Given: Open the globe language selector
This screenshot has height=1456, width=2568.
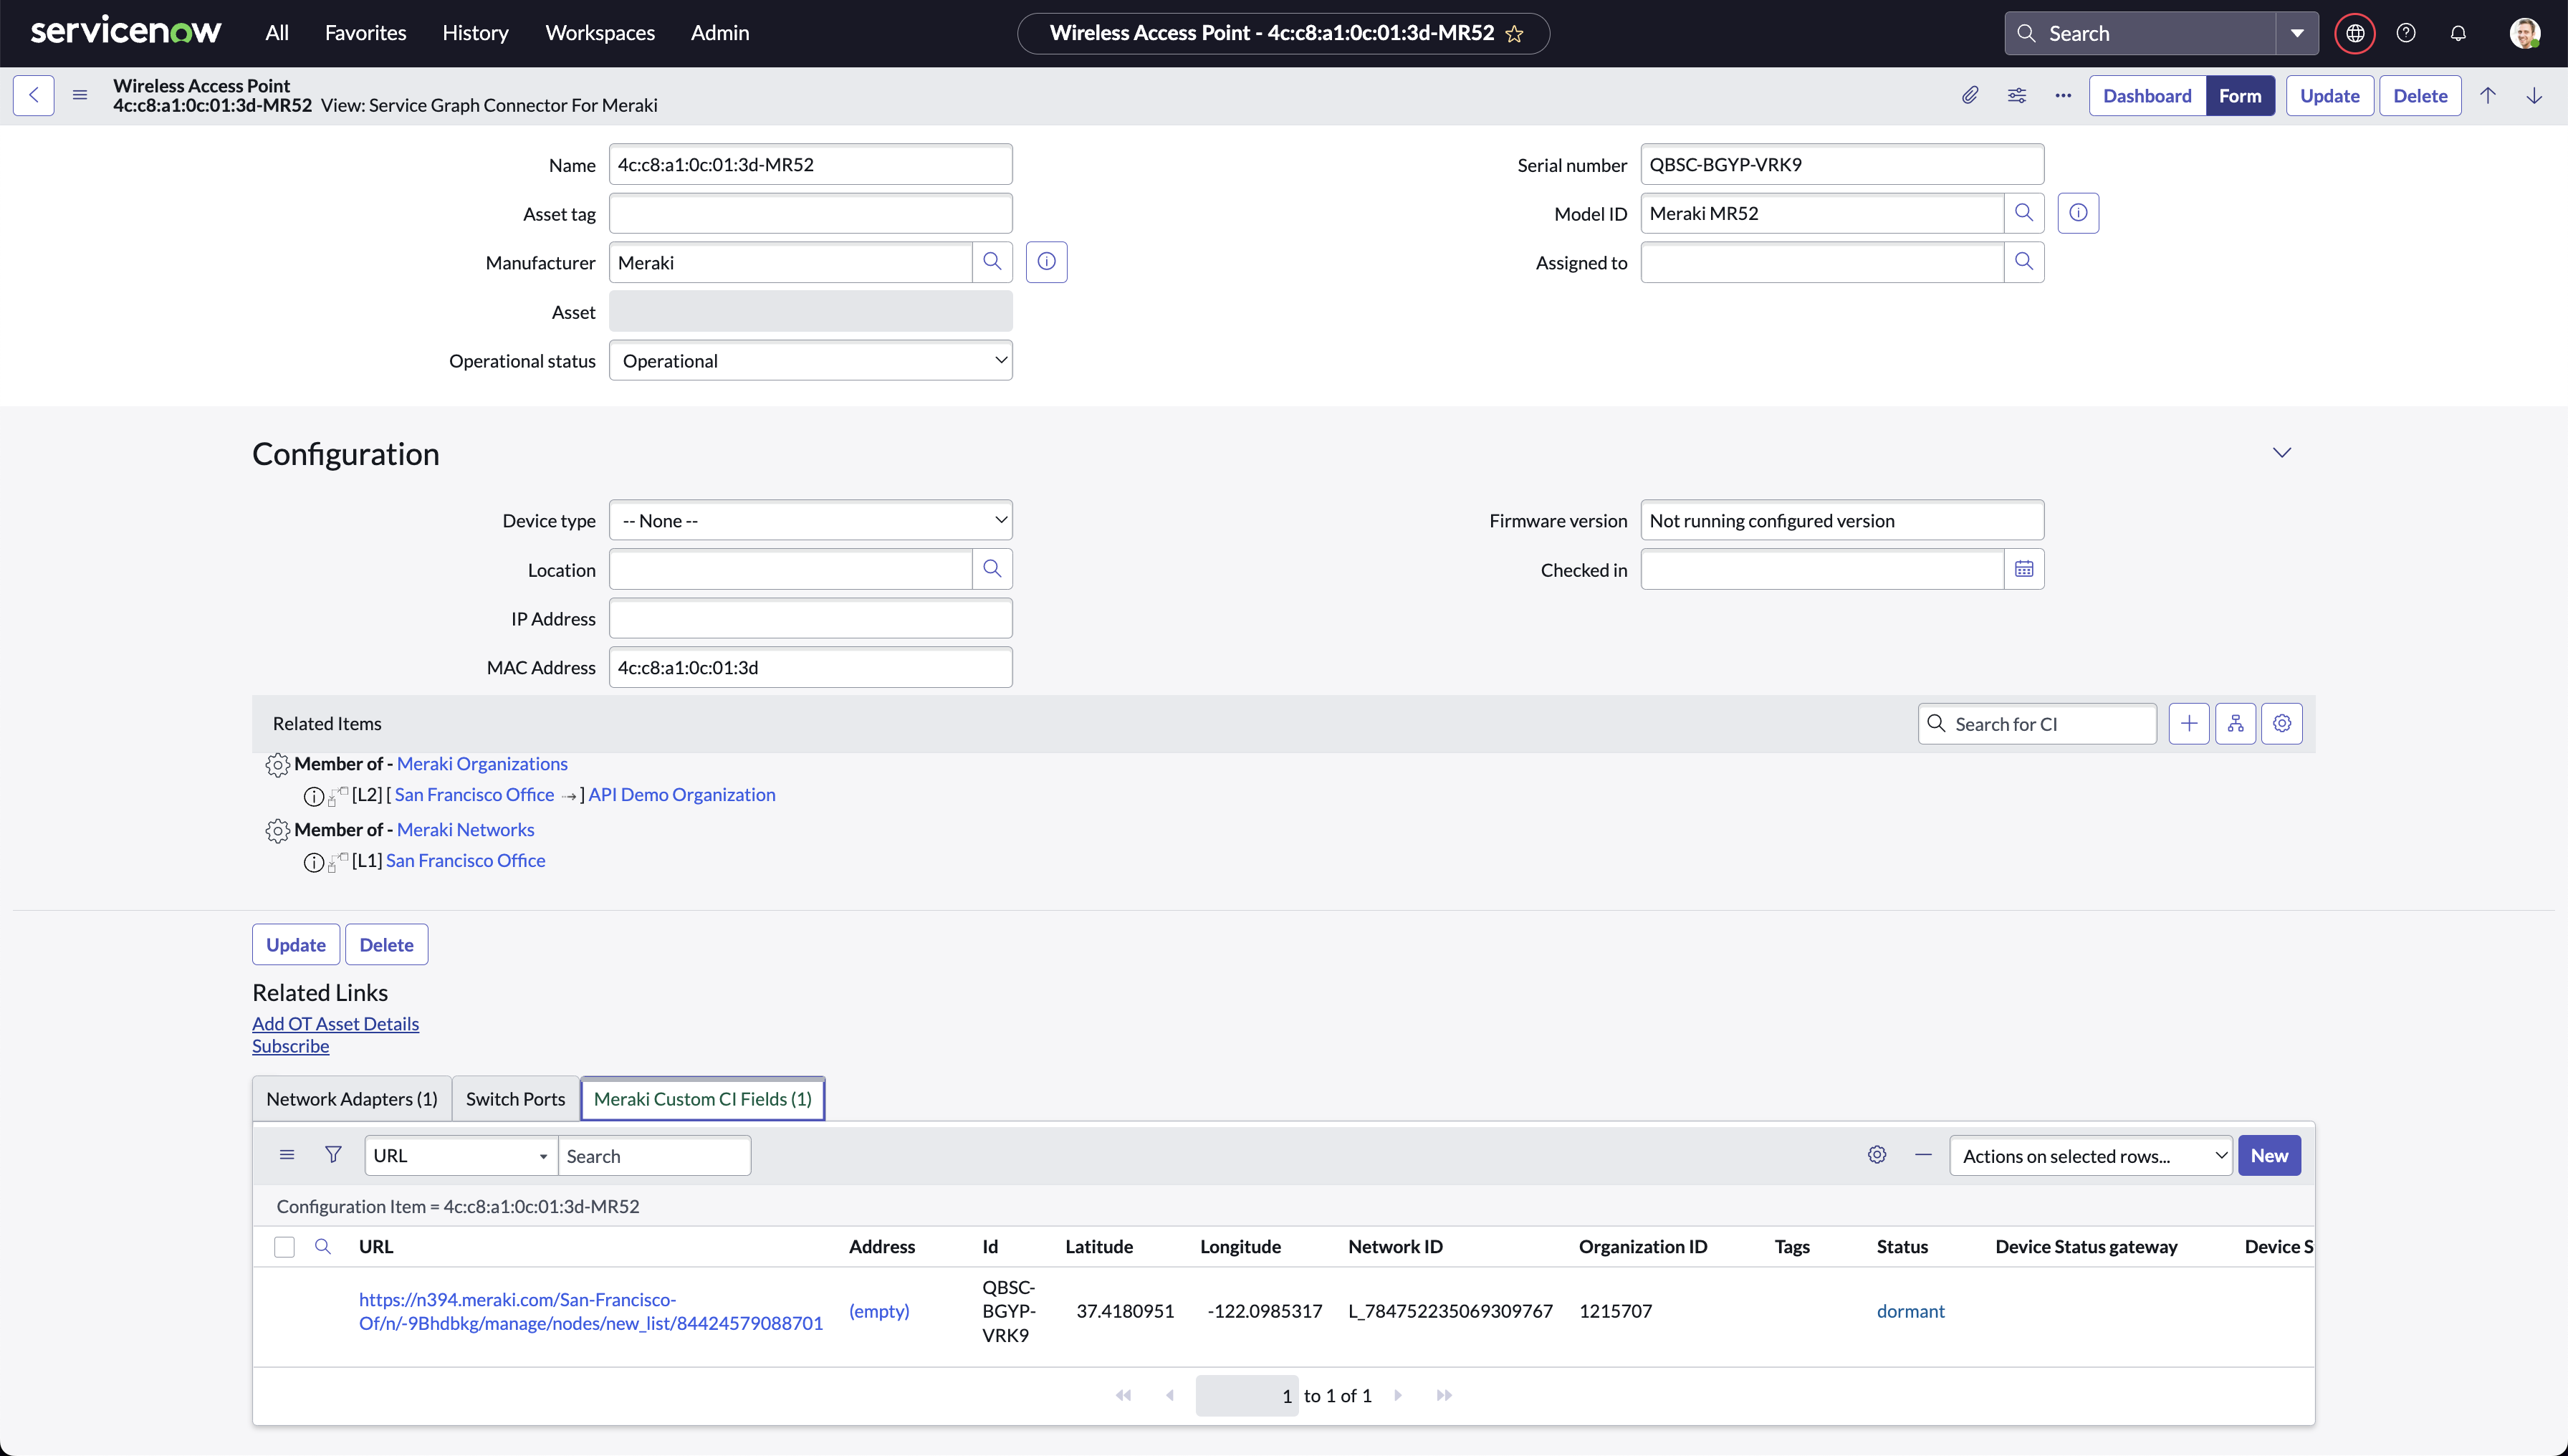Looking at the screenshot, I should pos(2355,32).
